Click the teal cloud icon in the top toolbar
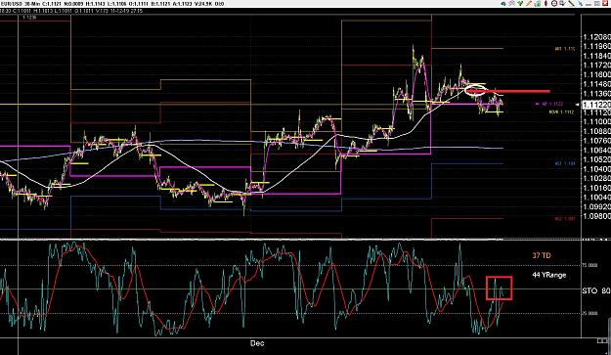 point(503,4)
